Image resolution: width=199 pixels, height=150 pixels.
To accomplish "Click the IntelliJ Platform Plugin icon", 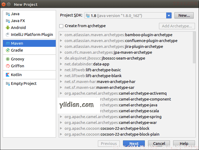I will (8, 34).
